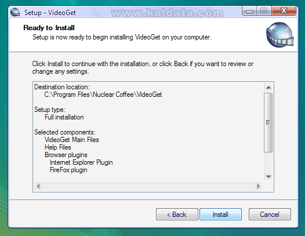Click VideoGet icon in title bar
305x236 pixels.
15,12
